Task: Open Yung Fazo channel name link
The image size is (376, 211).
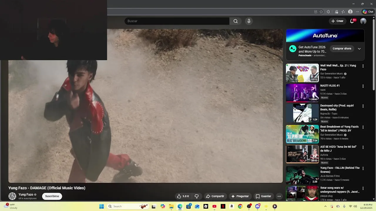Action: [x=26, y=195]
